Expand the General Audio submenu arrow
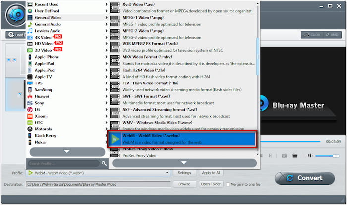The height and width of the screenshot is (205, 347). point(106,24)
